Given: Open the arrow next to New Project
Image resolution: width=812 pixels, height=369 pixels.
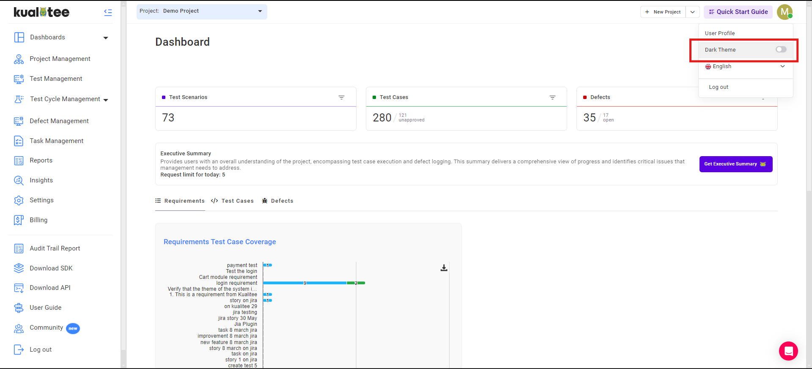Looking at the screenshot, I should (x=692, y=12).
